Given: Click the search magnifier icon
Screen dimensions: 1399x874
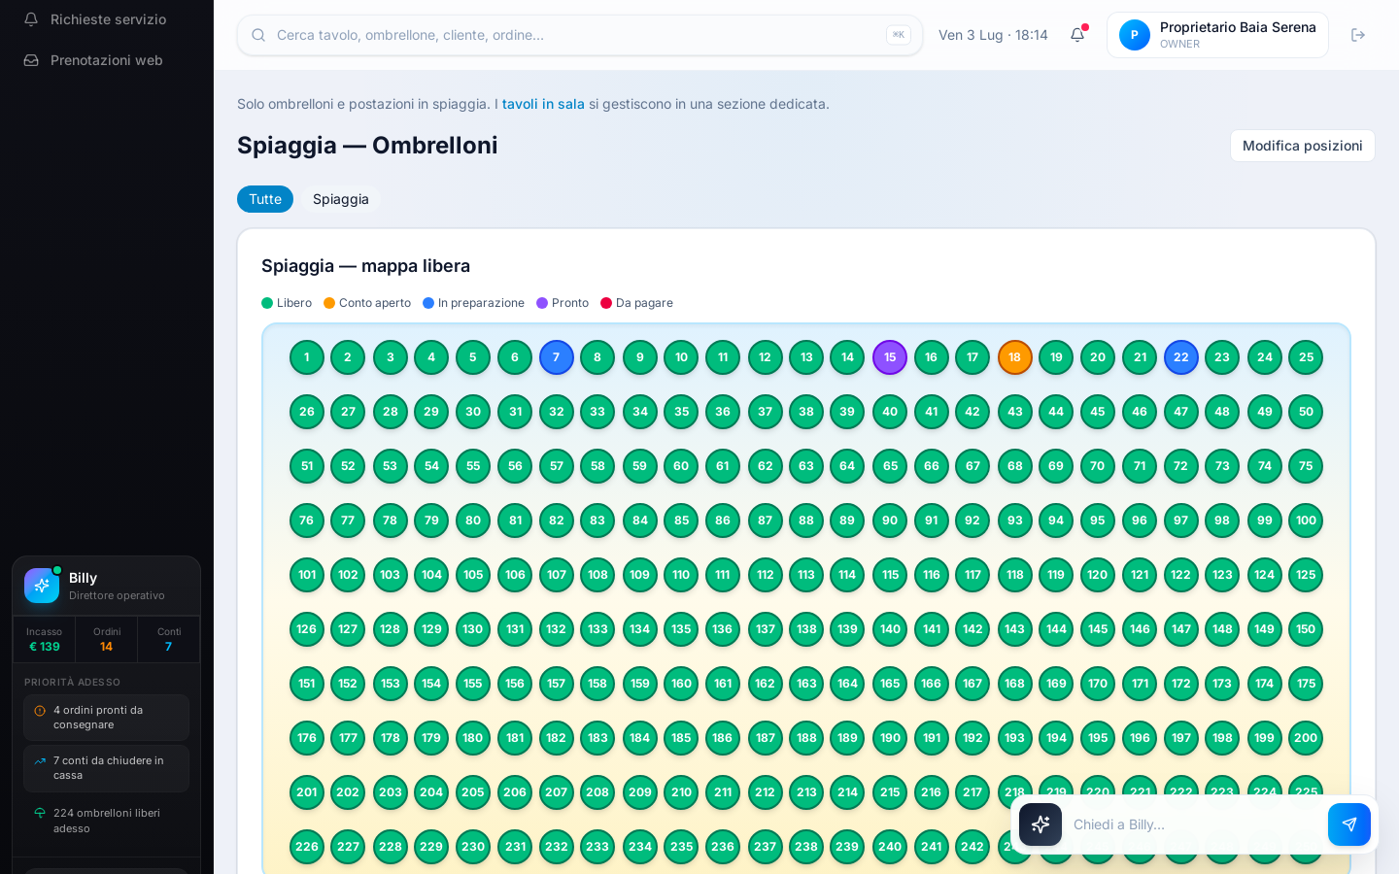Looking at the screenshot, I should coord(258,35).
